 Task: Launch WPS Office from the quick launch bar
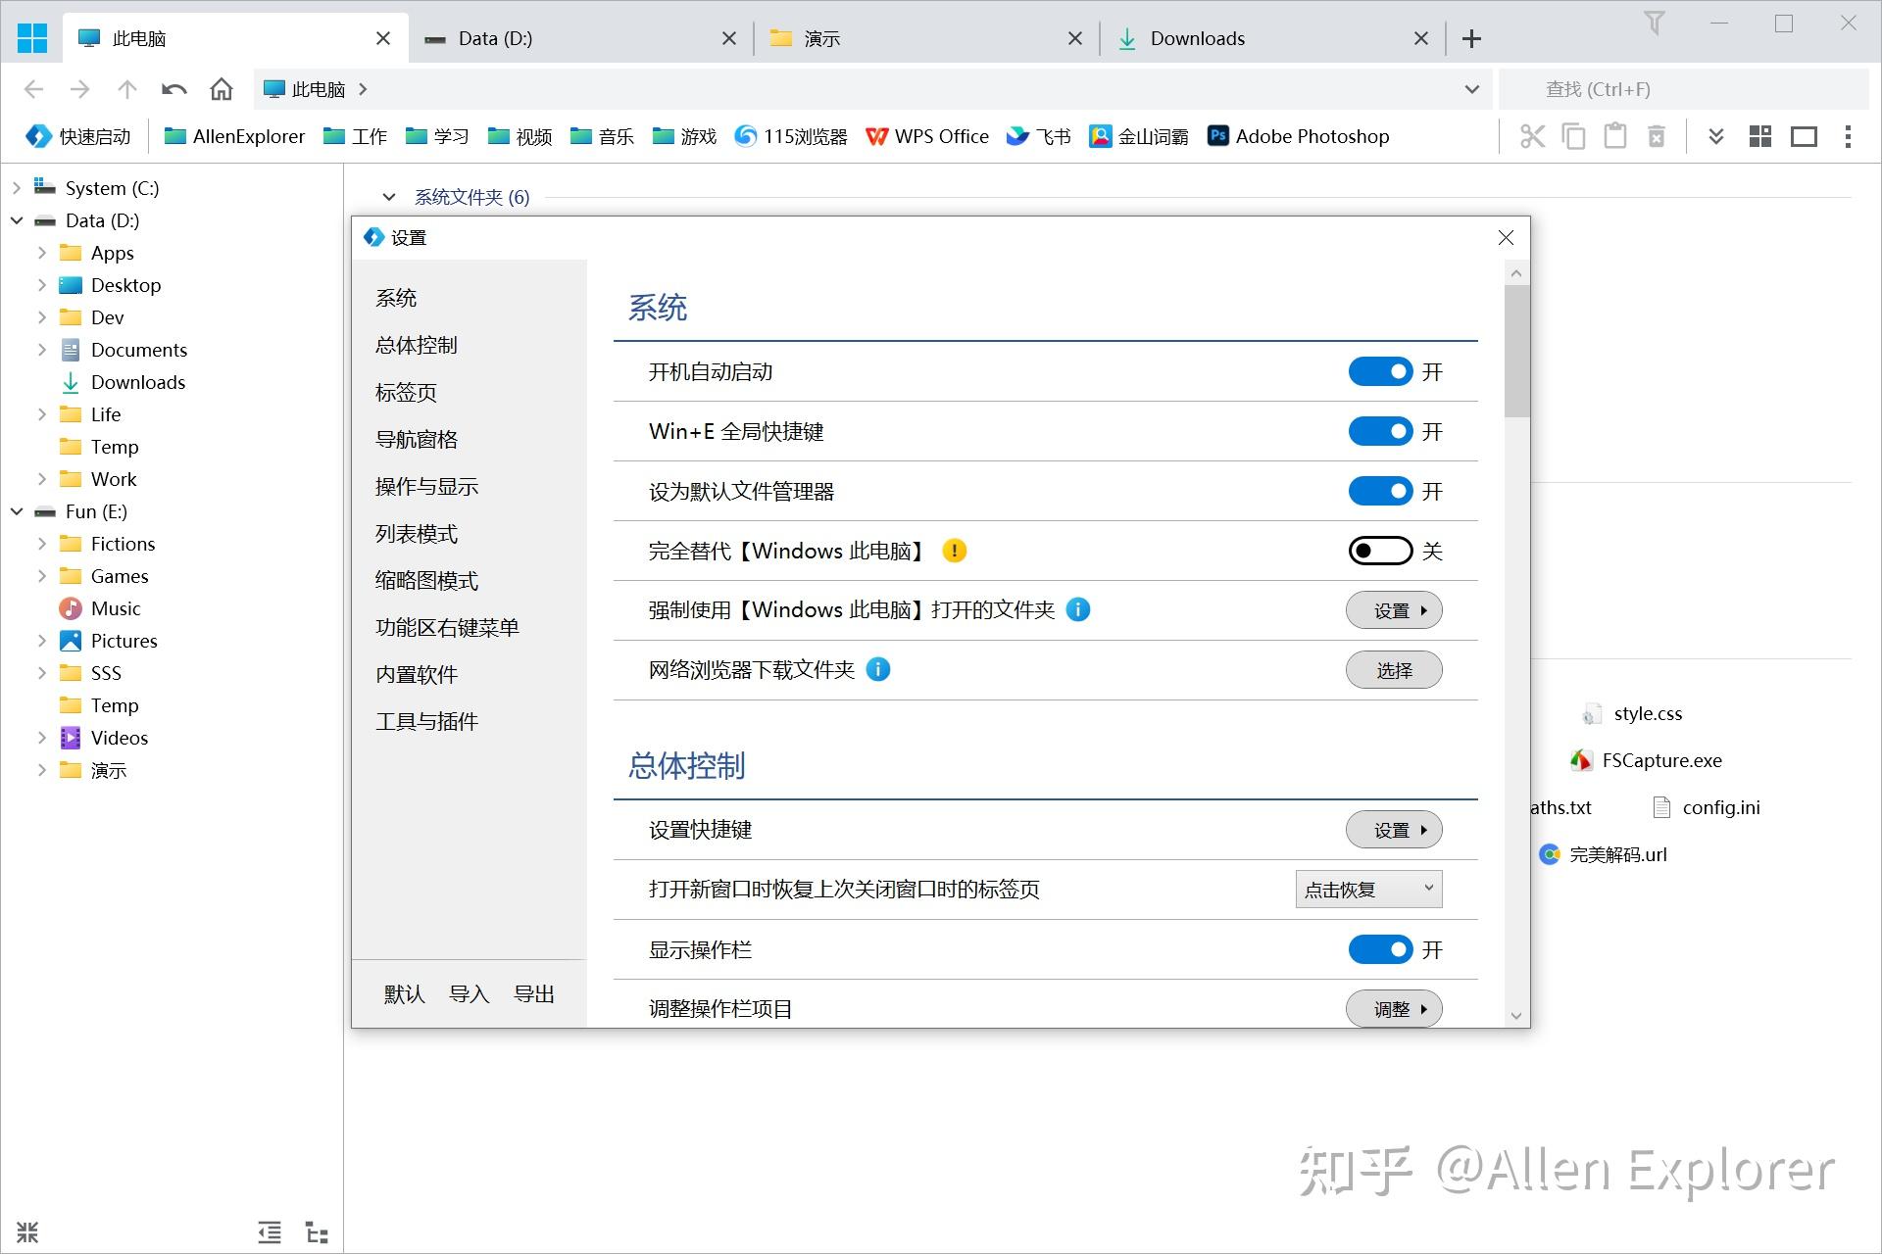coord(926,136)
